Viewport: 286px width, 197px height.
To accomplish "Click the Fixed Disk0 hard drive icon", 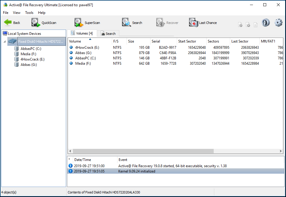I will point(12,41).
